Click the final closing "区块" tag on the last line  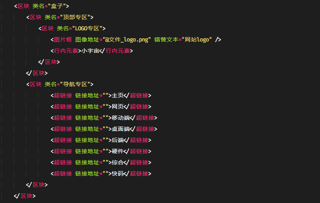click(26, 196)
